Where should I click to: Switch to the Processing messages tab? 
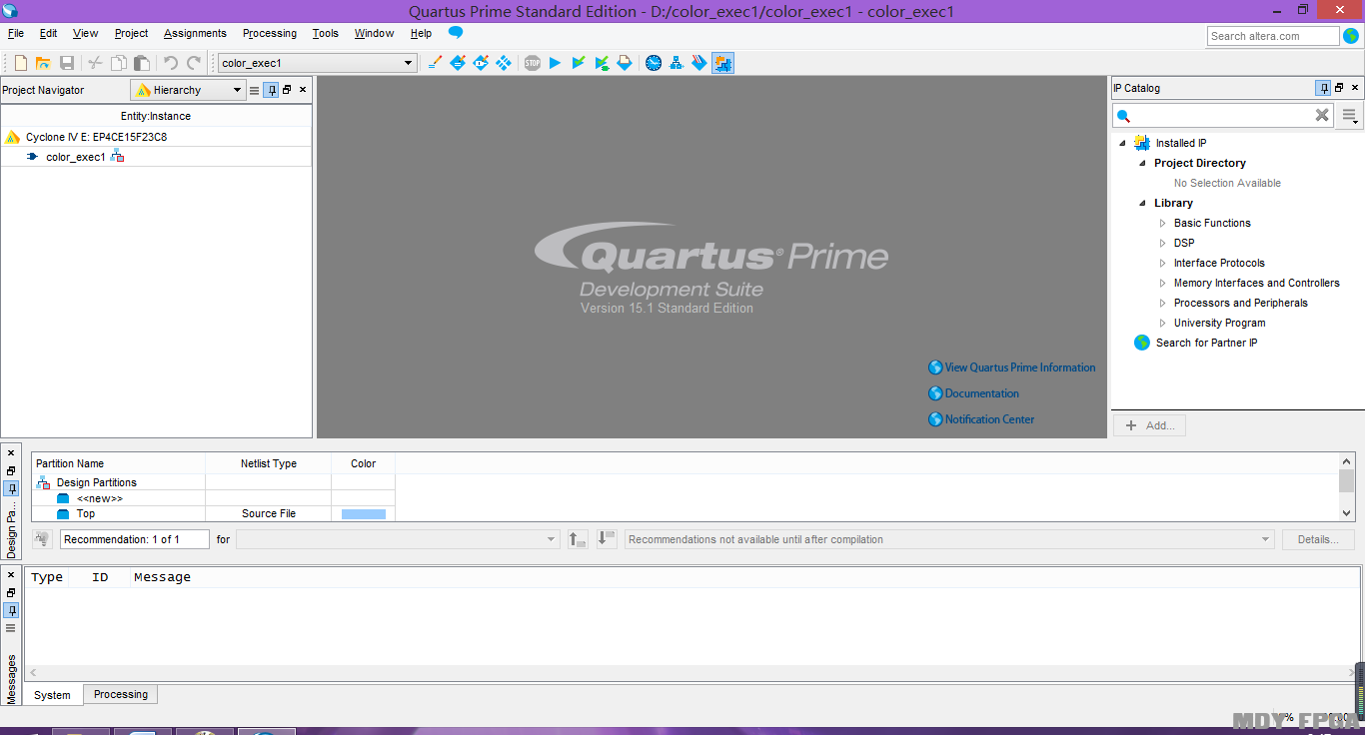click(x=121, y=694)
